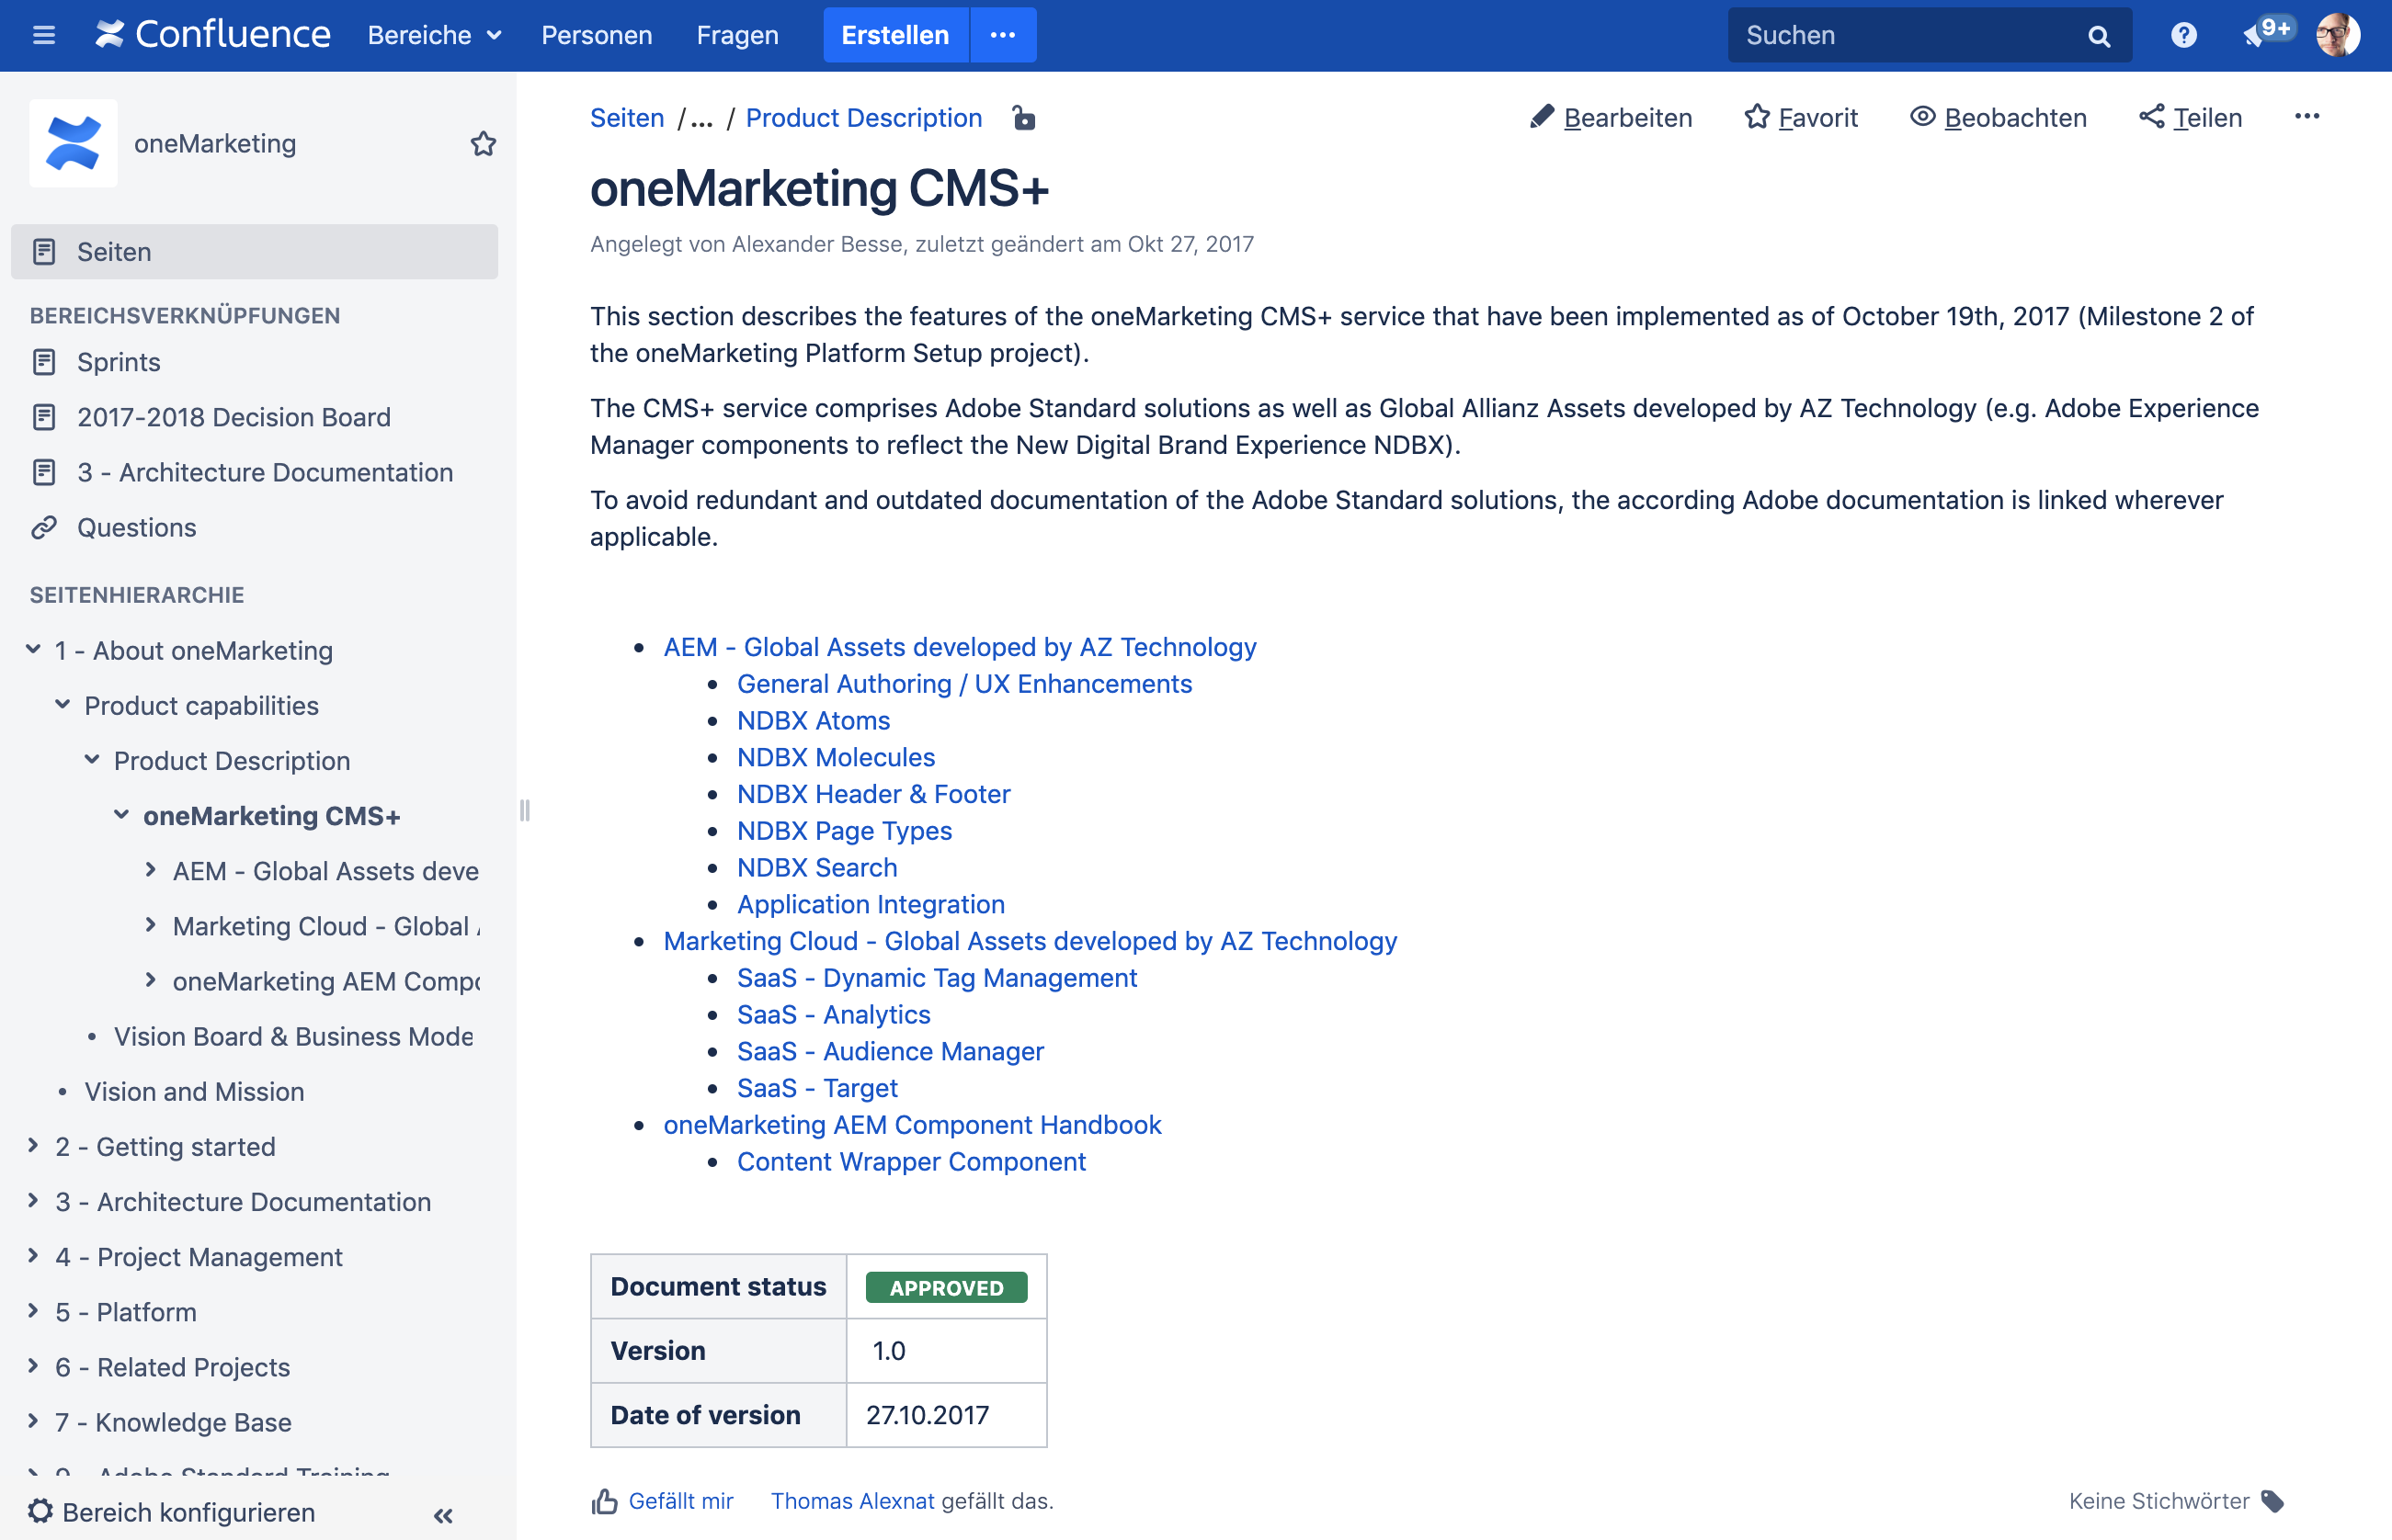
Task: Expand the AEM - Global Assets tree node
Action: (x=150, y=870)
